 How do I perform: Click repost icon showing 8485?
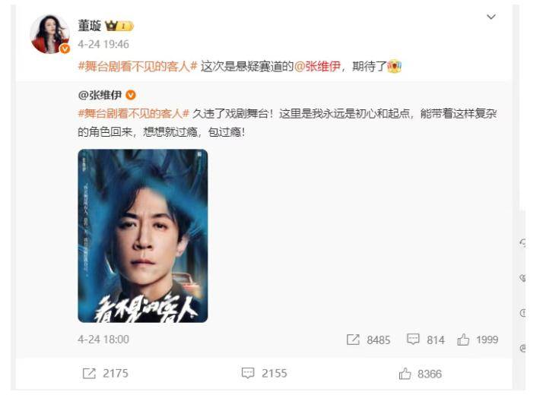pyautogui.click(x=353, y=340)
